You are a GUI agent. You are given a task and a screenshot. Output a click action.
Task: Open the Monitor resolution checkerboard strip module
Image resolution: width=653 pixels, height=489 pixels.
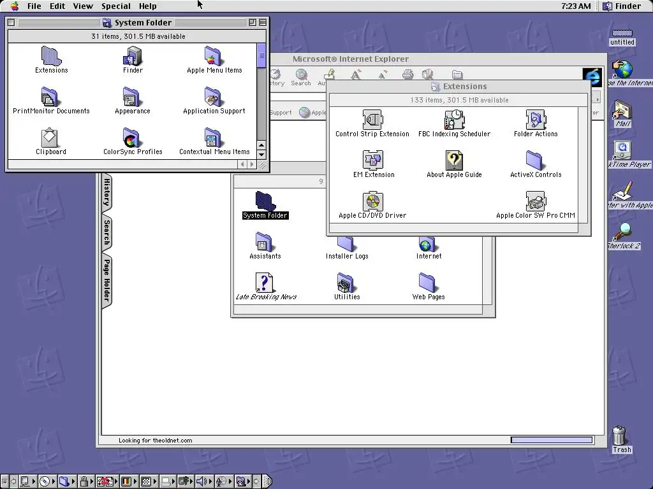tap(148, 481)
